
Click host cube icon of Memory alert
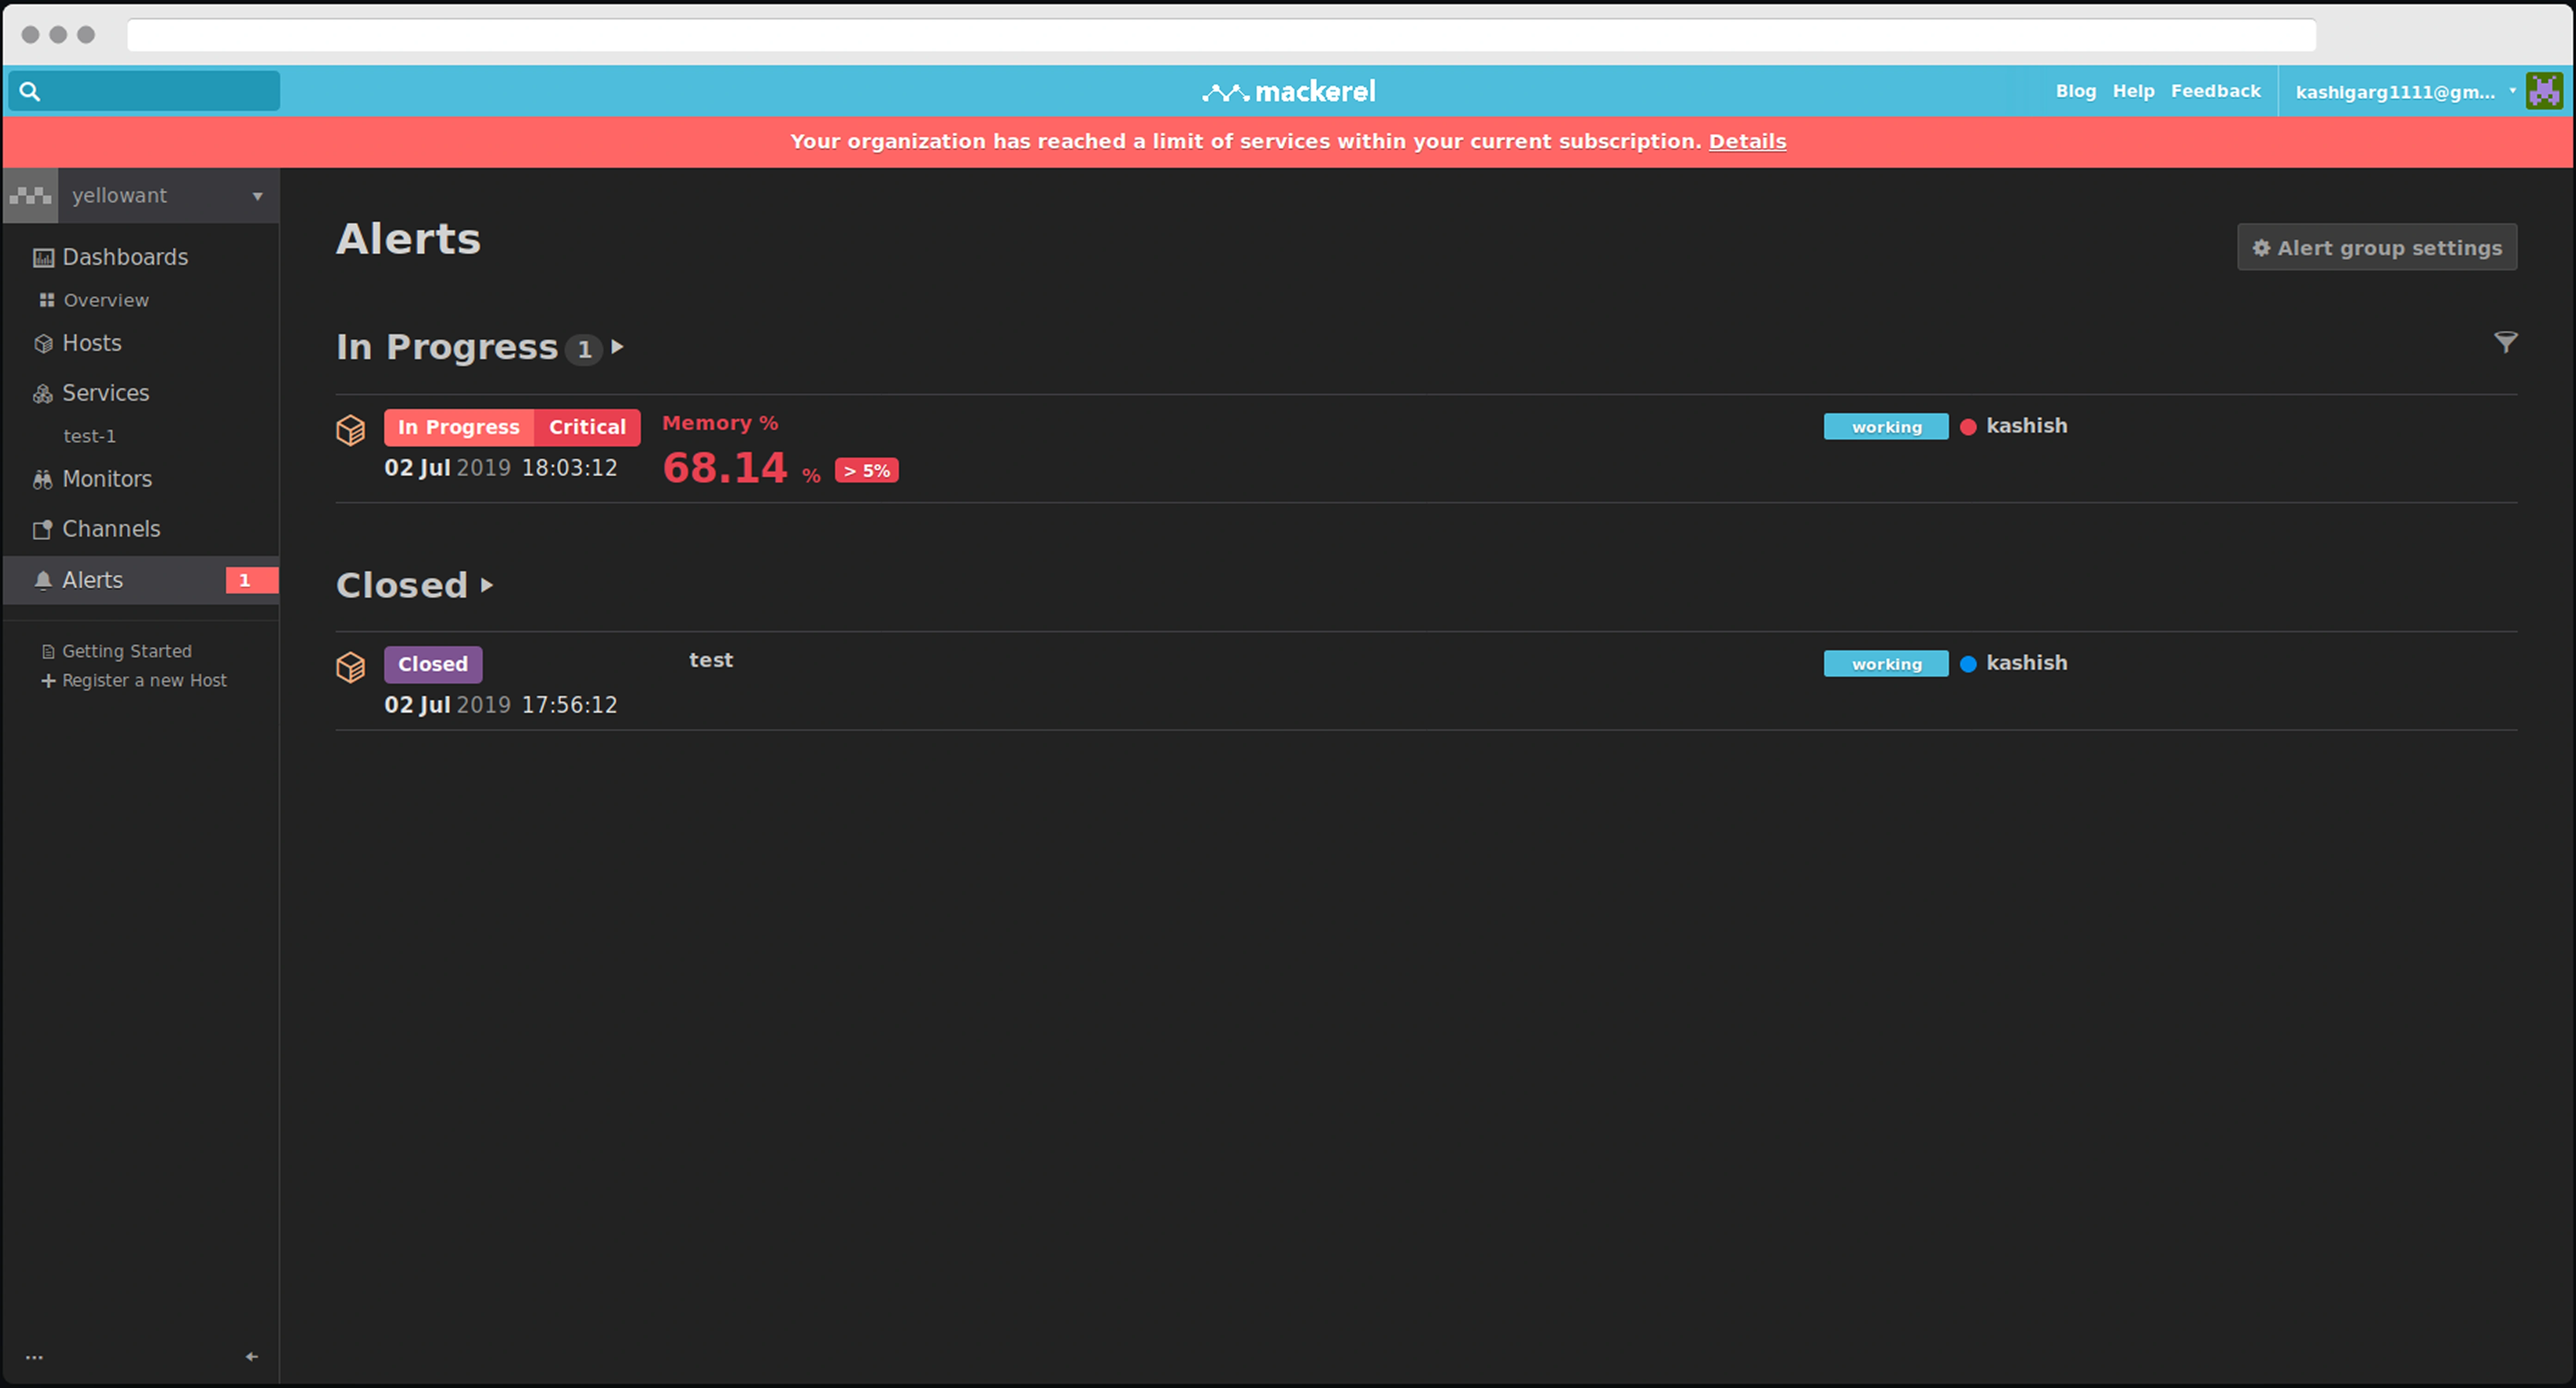[x=350, y=431]
